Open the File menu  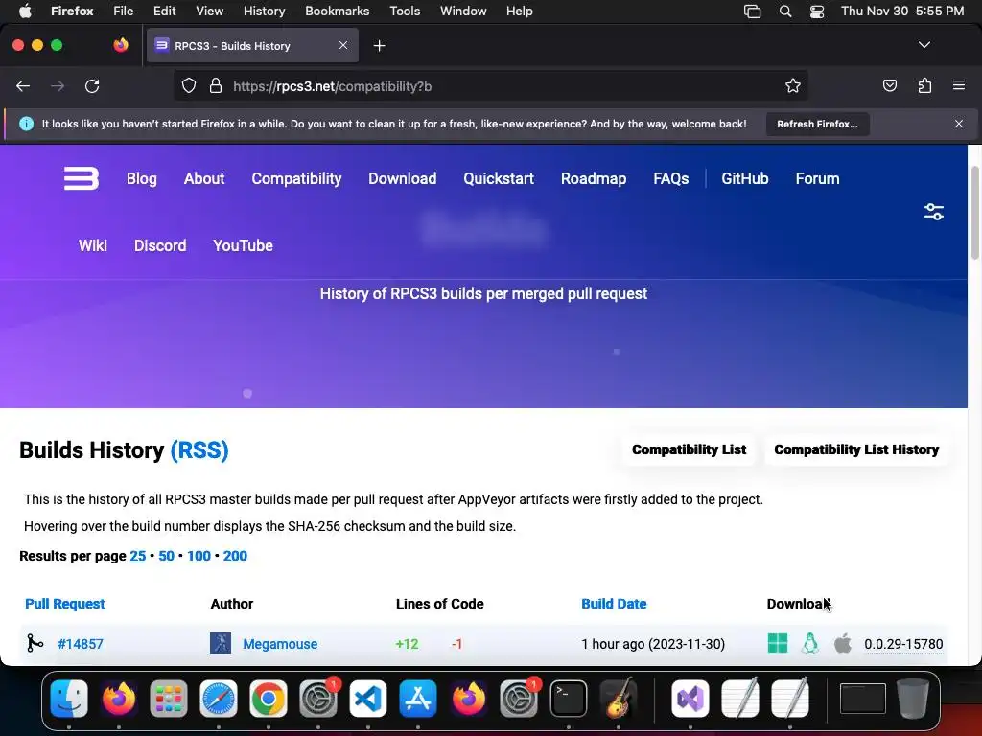pos(124,11)
